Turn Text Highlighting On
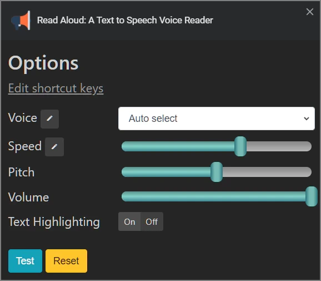This screenshot has width=321, height=281. (129, 221)
